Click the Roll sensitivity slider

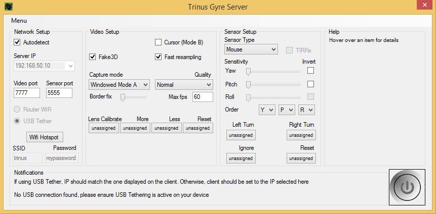273,97
